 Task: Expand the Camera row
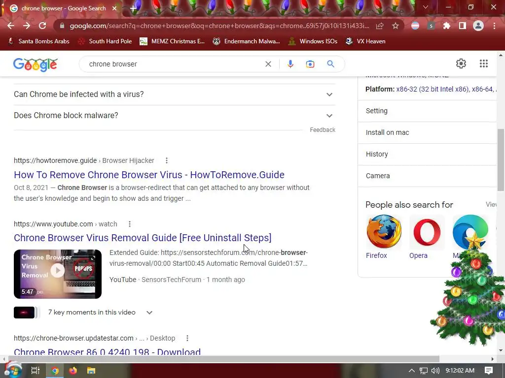pos(427,176)
